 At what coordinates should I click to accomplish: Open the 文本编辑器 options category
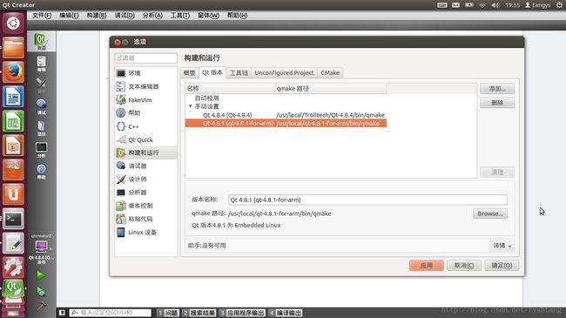point(145,86)
